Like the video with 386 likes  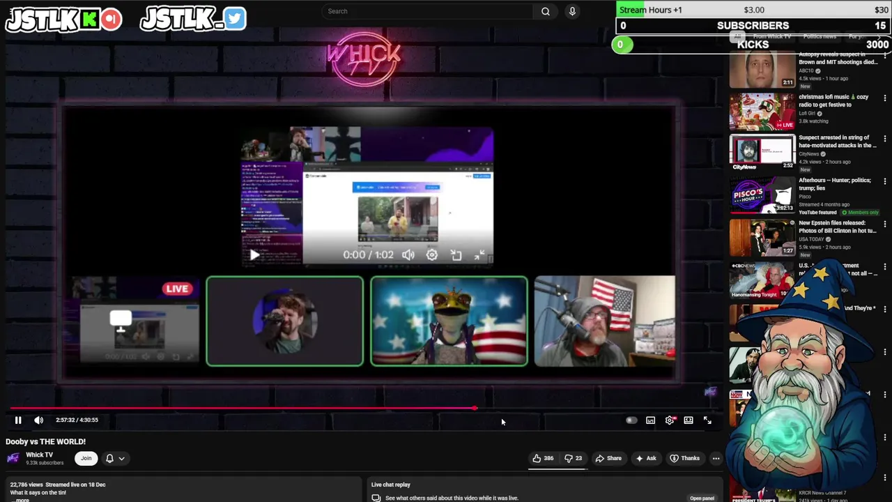tap(543, 458)
